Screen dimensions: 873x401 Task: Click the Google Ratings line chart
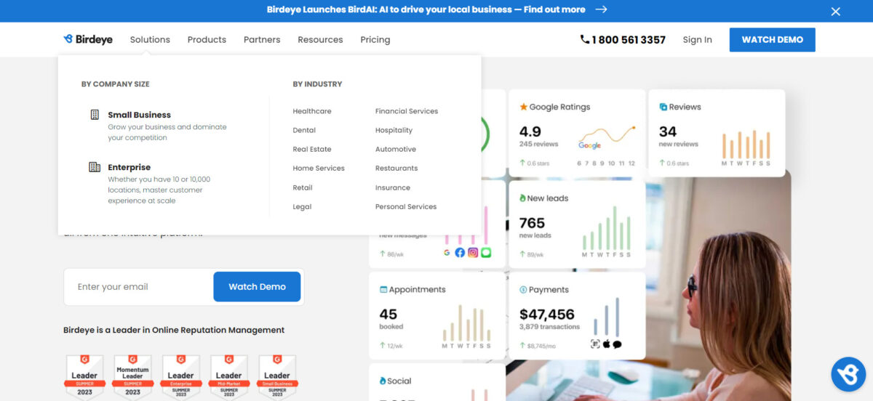pyautogui.click(x=606, y=138)
